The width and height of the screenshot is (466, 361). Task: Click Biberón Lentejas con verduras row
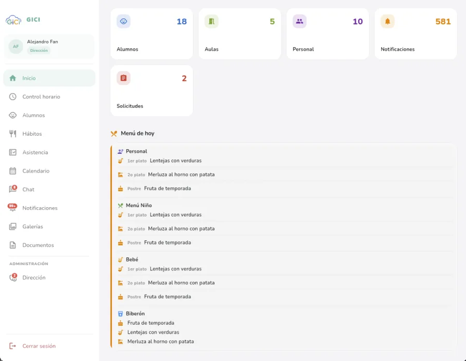point(285,332)
